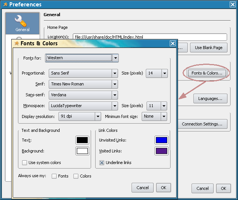238x200 pixels.
Task: Enable Use system colors checkbox
Action: (x=25, y=163)
